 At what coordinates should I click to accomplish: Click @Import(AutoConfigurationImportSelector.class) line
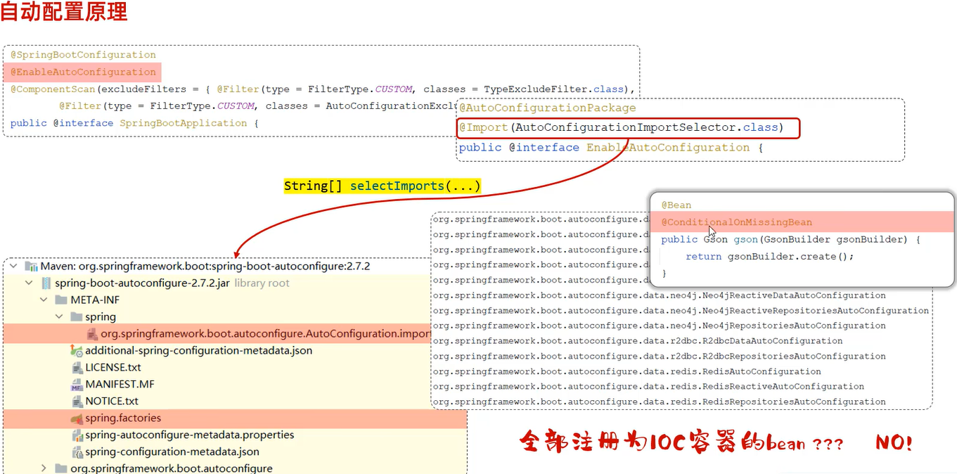(629, 128)
